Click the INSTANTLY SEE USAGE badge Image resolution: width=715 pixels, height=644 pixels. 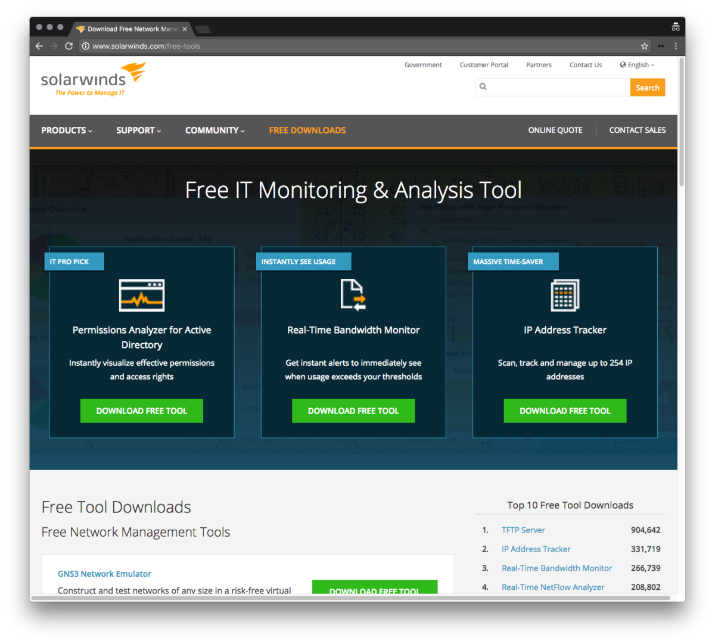click(303, 262)
